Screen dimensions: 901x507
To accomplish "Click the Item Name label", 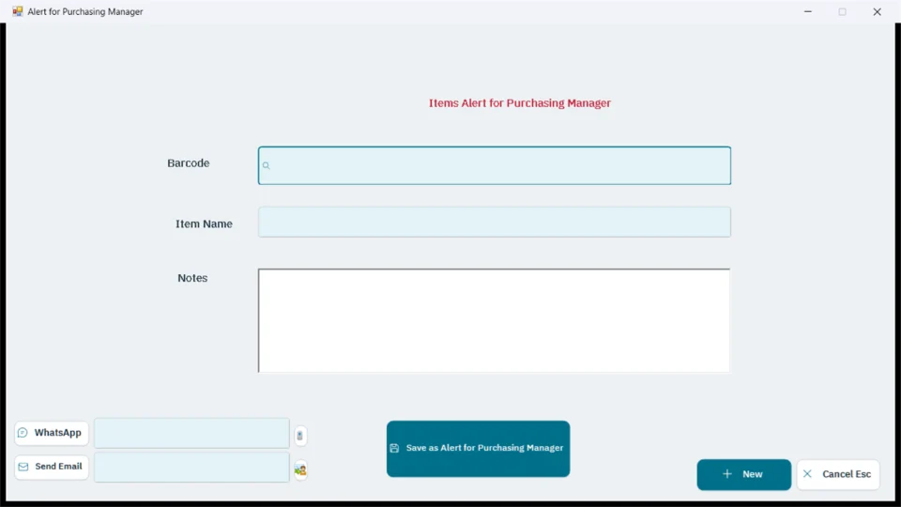I will coord(204,224).
